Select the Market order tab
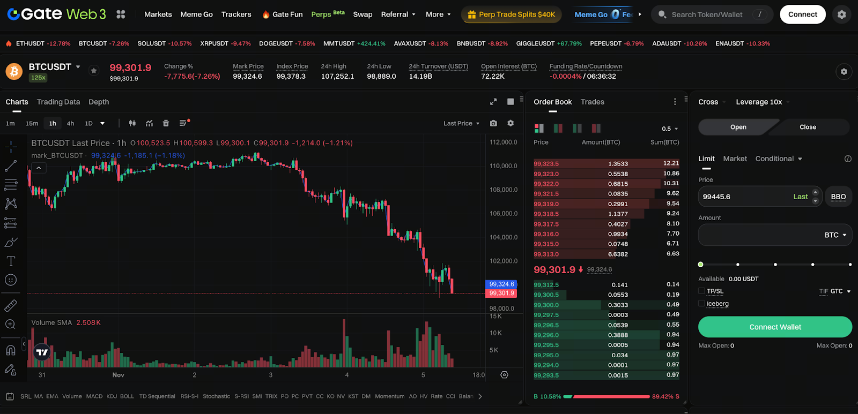The height and width of the screenshot is (414, 858). (735, 159)
